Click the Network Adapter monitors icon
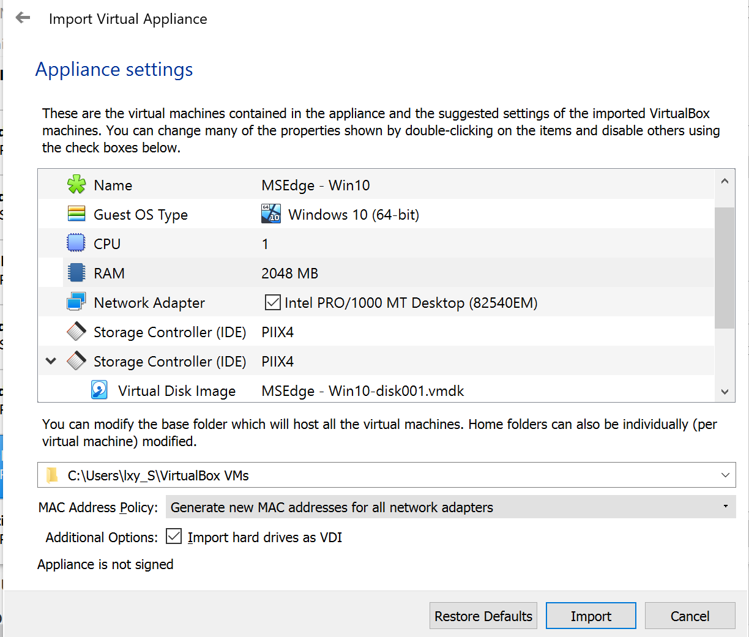This screenshot has height=637, width=749. pyautogui.click(x=76, y=302)
